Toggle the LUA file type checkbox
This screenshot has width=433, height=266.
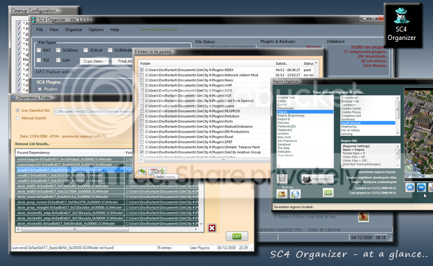click(x=58, y=60)
